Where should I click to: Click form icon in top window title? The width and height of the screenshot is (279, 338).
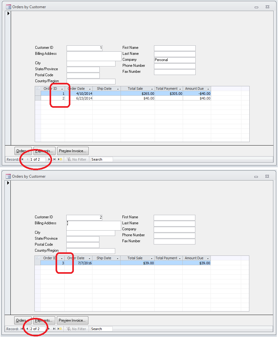click(9, 7)
